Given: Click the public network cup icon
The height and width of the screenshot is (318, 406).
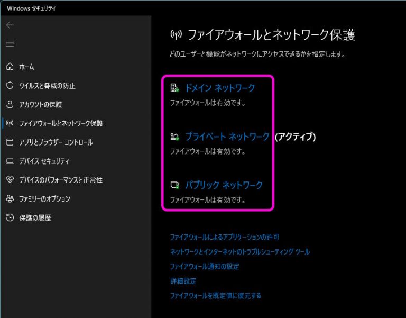Looking at the screenshot, I should [175, 185].
